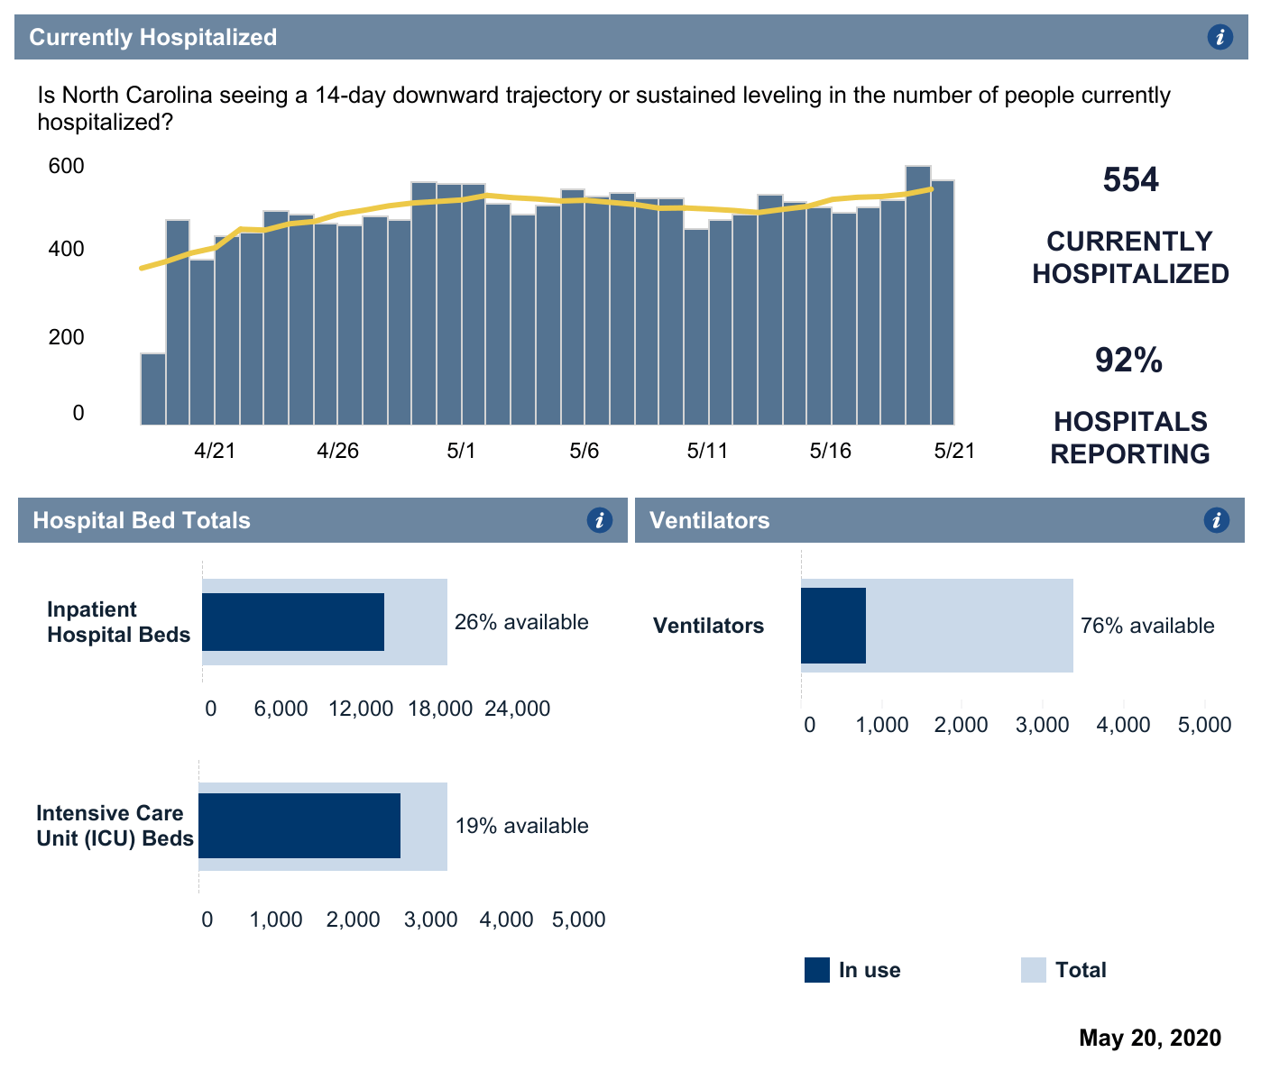The width and height of the screenshot is (1261, 1080).
Task: Select the Hospital Bed Totals header title
Action: (x=142, y=520)
